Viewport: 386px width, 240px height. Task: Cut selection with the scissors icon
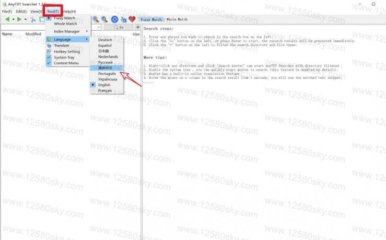coord(33,19)
